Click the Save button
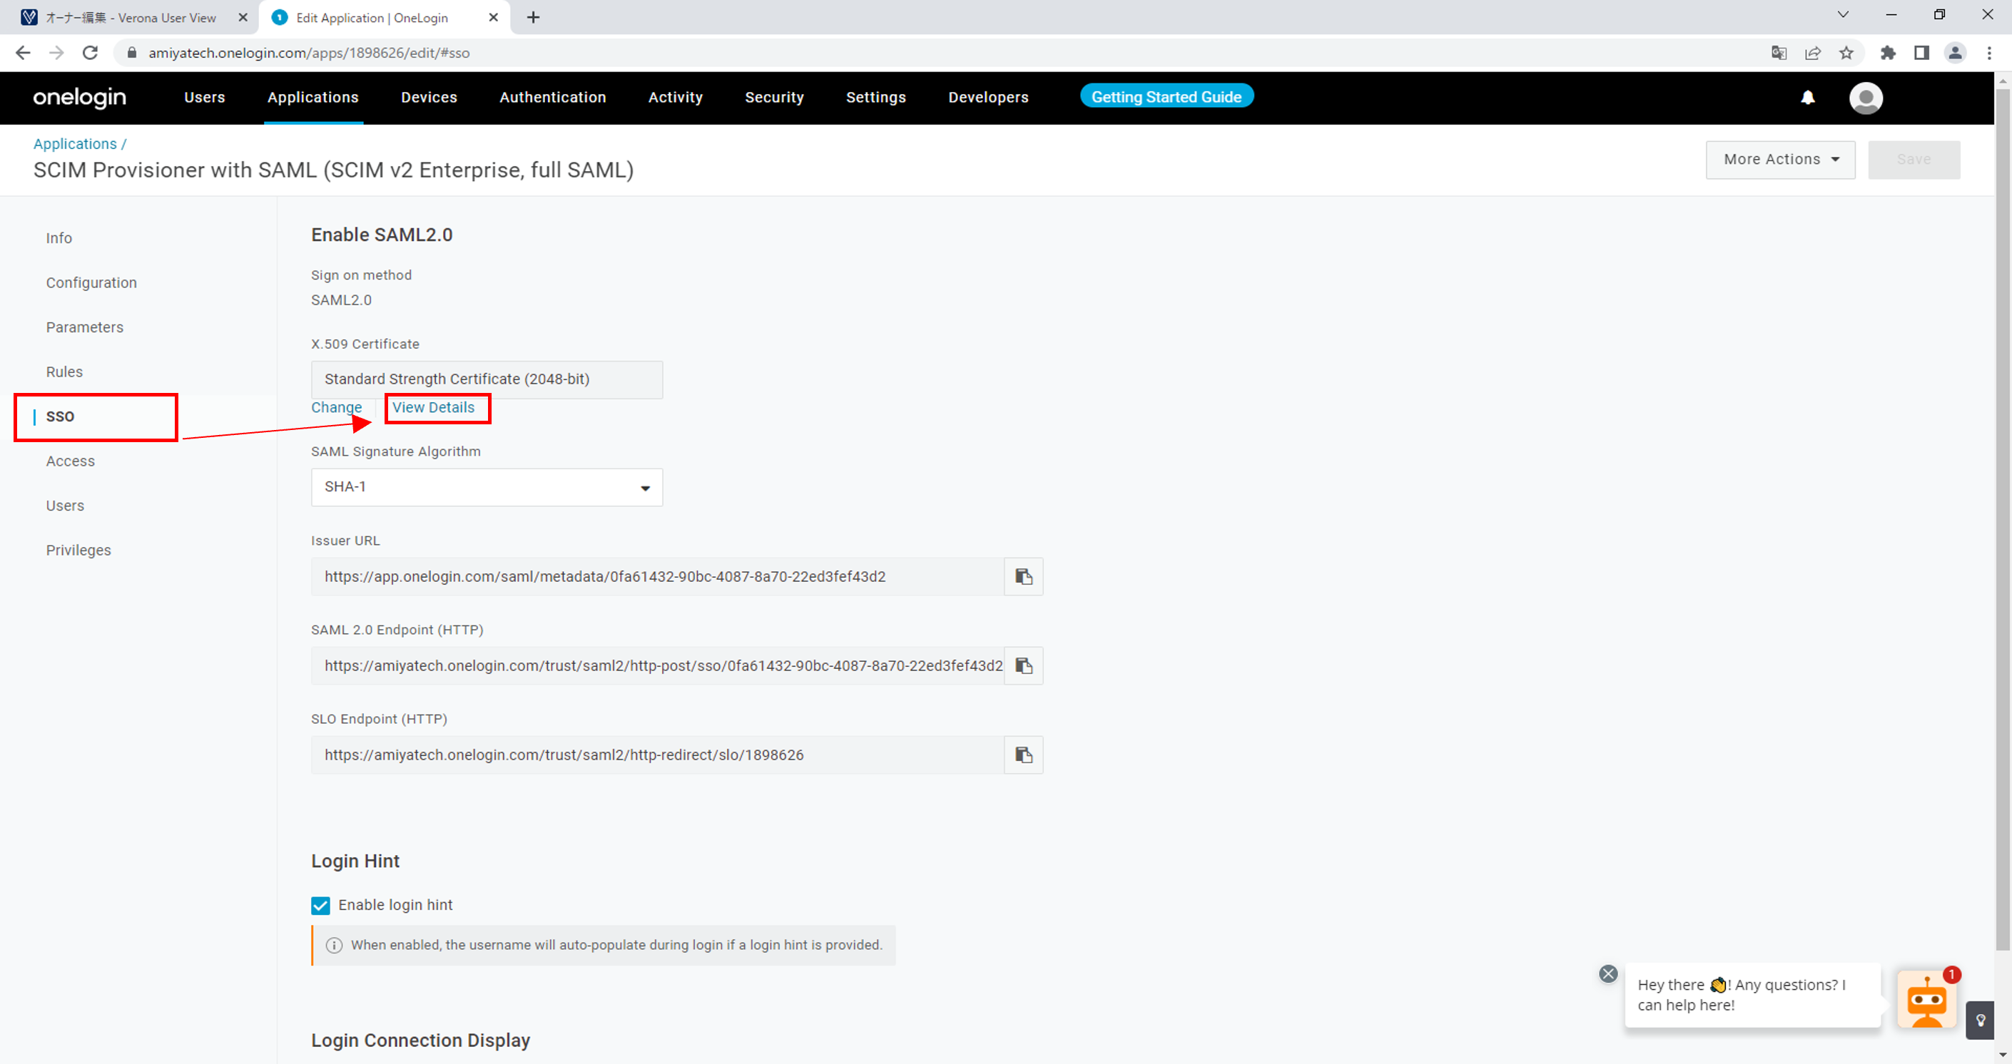Viewport: 2012px width, 1064px height. coord(1914,160)
